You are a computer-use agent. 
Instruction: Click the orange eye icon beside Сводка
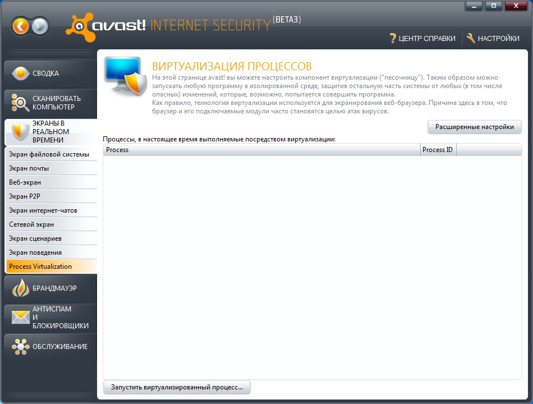pyautogui.click(x=20, y=74)
